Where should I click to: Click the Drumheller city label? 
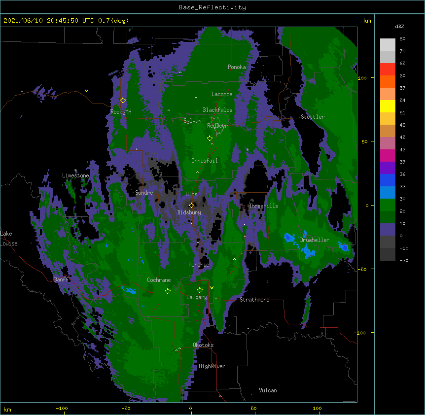point(315,240)
